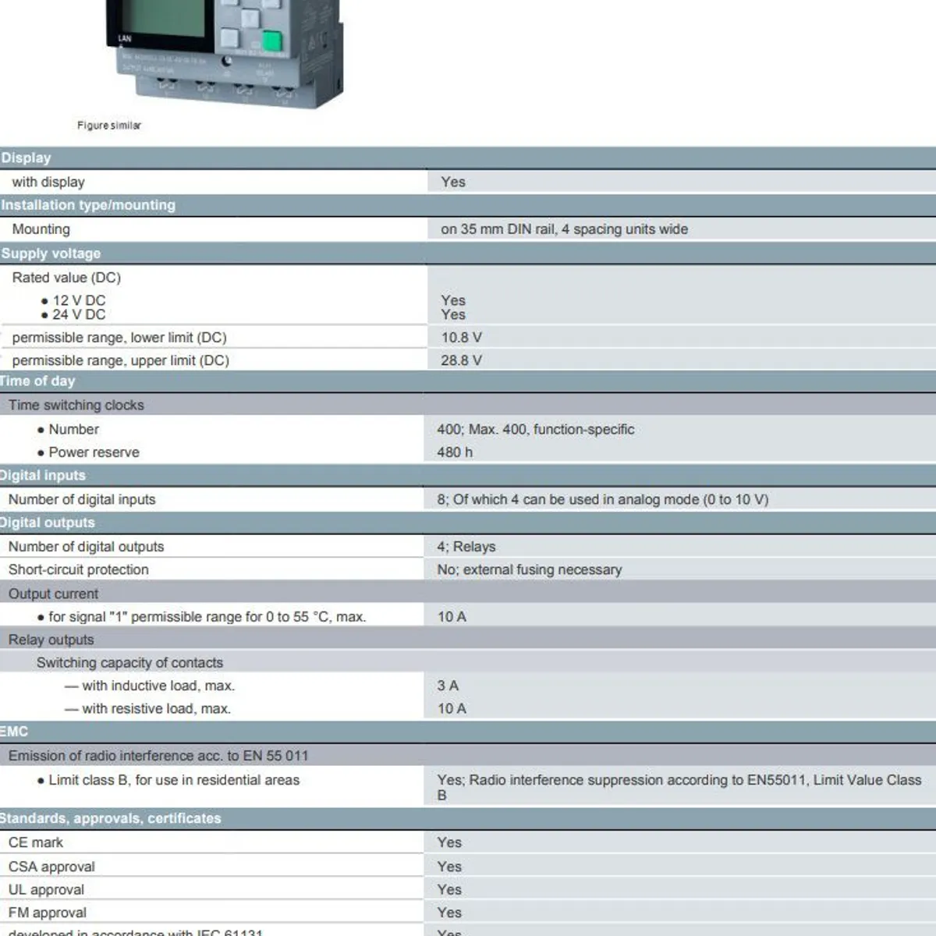
Task: Click the Short-circuit protection row
Action: (x=78, y=569)
